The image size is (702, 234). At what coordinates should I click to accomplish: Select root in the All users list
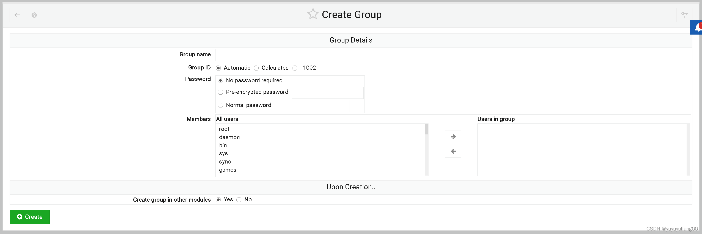point(224,129)
